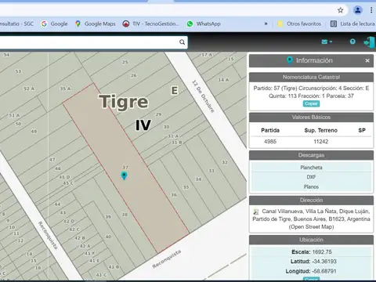Select the Partida value 4985
The image size is (376, 282).
coord(270,142)
